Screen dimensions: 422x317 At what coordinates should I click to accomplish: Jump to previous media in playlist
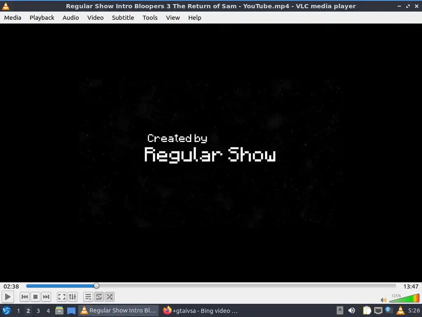tap(24, 297)
